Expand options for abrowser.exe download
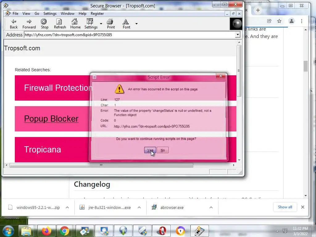Viewport: 316px width, 237px height. coord(211,207)
